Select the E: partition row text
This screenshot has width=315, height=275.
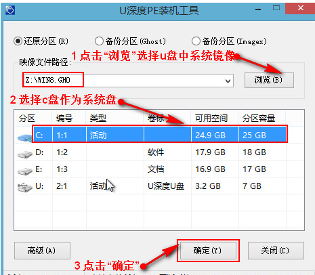pyautogui.click(x=39, y=169)
